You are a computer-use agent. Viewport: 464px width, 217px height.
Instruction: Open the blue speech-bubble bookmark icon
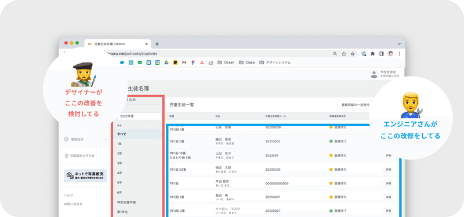pos(122,62)
